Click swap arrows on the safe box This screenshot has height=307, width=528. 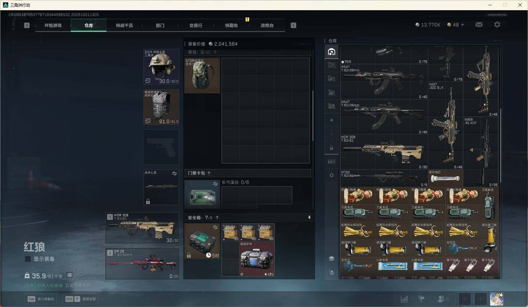tap(215, 227)
